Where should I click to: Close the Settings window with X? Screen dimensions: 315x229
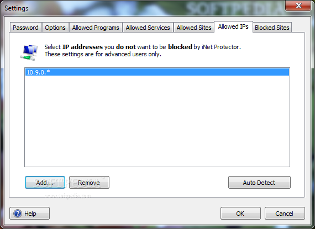(x=298, y=6)
